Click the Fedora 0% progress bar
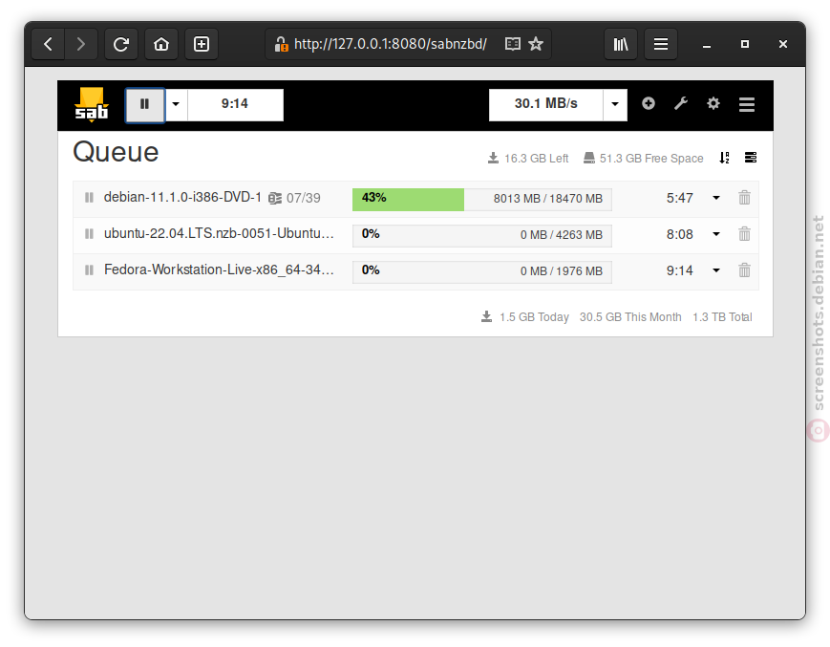Screen dimensions: 830x647 (482, 272)
